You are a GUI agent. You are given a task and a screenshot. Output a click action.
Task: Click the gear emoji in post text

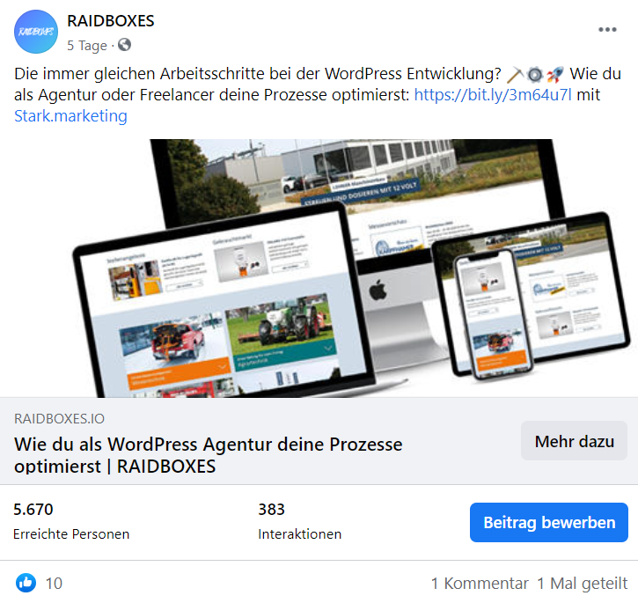[x=535, y=75]
